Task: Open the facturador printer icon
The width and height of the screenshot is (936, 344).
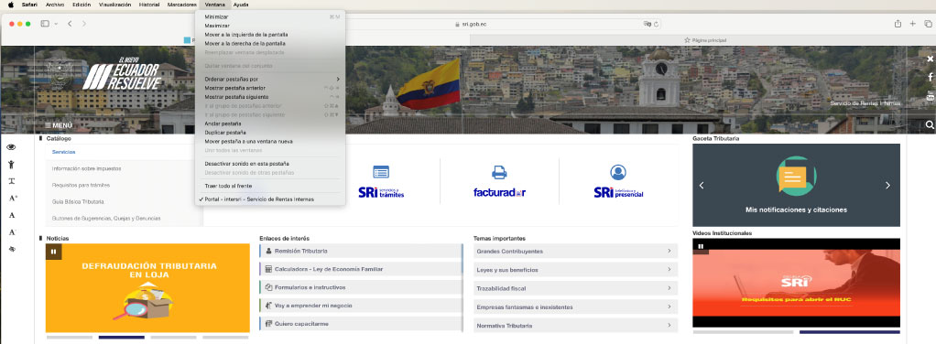Action: click(499, 172)
